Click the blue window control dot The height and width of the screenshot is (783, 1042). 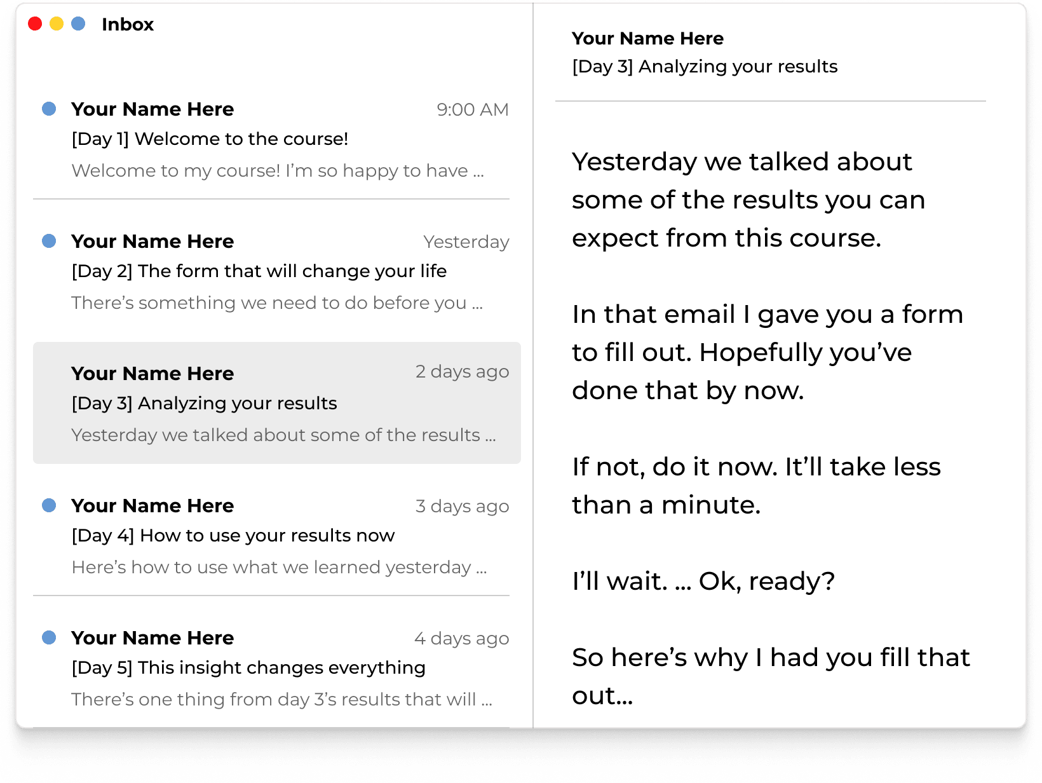78,24
